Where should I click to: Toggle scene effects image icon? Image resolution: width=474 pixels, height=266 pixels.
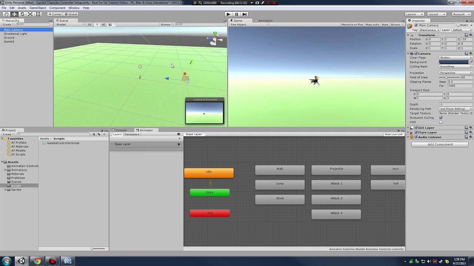pyautogui.click(x=110, y=24)
